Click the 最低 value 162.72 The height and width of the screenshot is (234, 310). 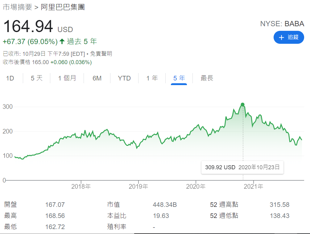[55, 227]
